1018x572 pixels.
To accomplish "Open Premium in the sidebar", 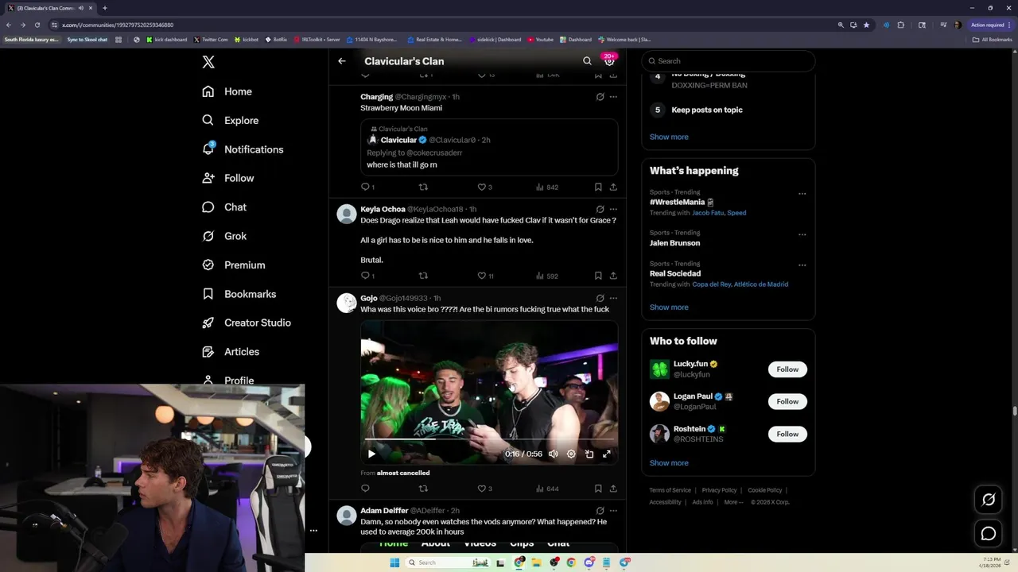I will [x=233, y=265].
